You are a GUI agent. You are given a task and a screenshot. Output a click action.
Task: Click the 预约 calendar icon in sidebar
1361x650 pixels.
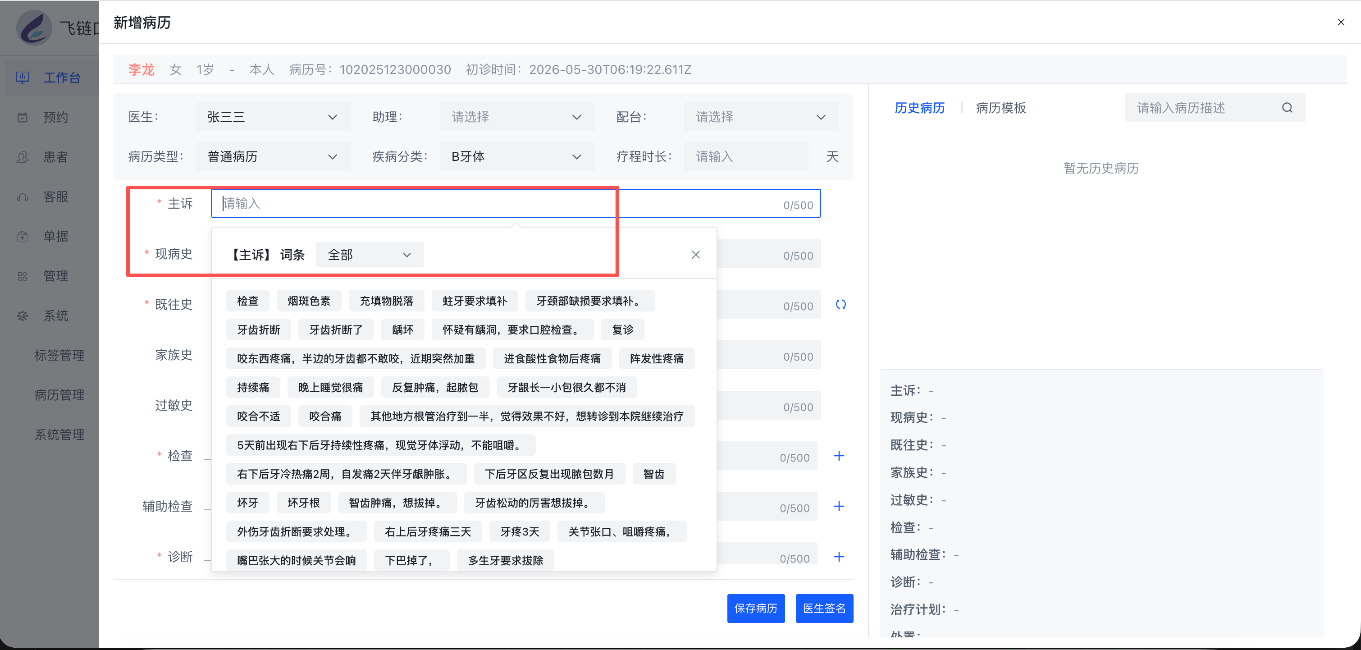[23, 117]
